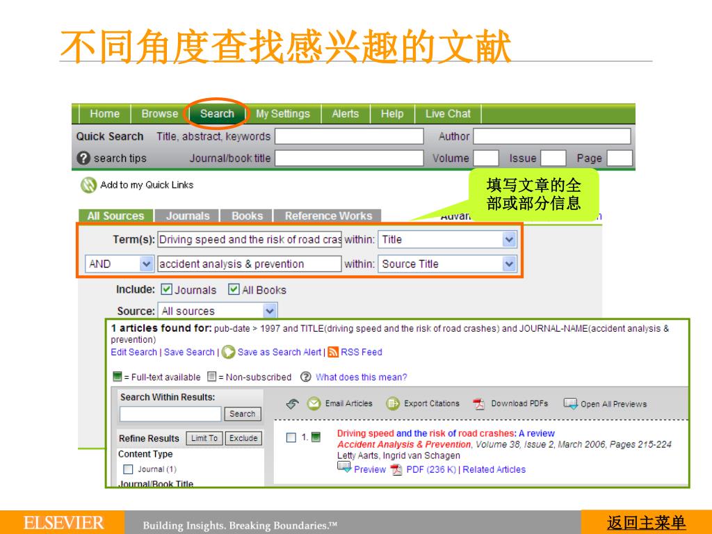Open the AND boolean operator dropdown
The height and width of the screenshot is (534, 712).
(119, 264)
